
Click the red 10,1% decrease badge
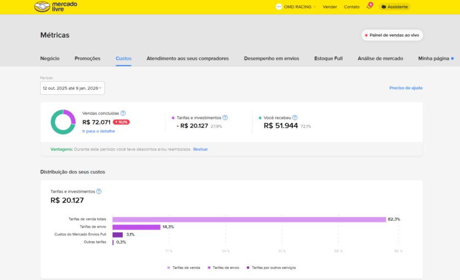121,122
